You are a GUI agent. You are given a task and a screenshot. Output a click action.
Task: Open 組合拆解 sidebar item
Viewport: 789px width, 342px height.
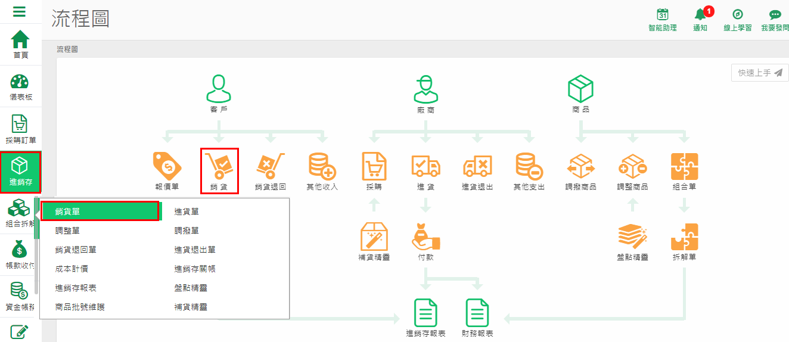pyautogui.click(x=21, y=214)
